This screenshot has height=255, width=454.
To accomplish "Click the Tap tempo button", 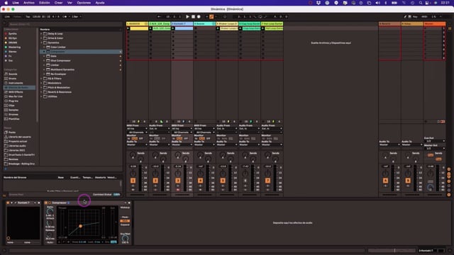I will click(x=28, y=17).
